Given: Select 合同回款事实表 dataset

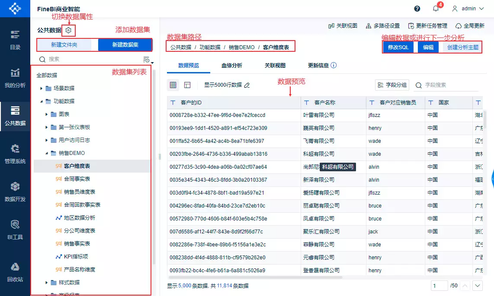Looking at the screenshot, I should 92,205.
